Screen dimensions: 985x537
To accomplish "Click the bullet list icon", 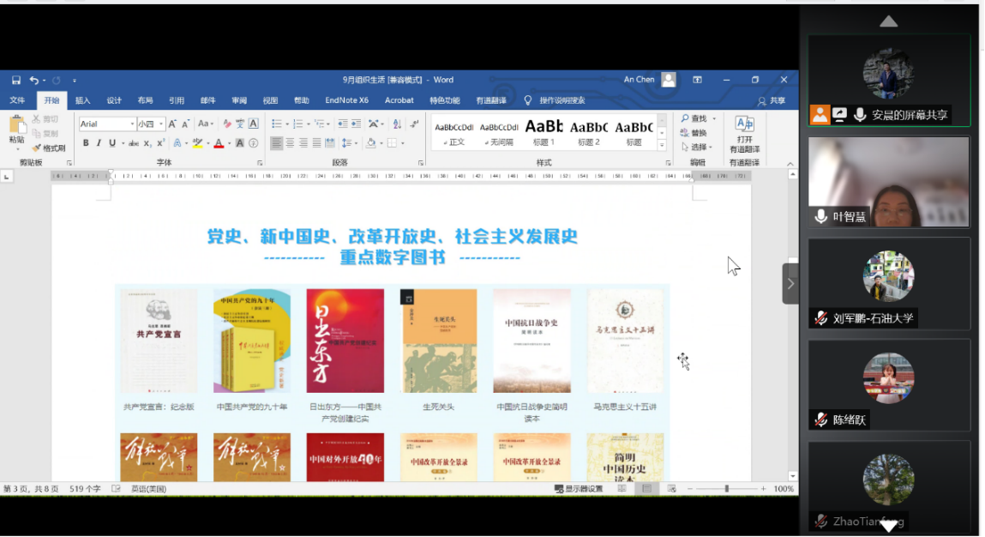I will pyautogui.click(x=276, y=124).
